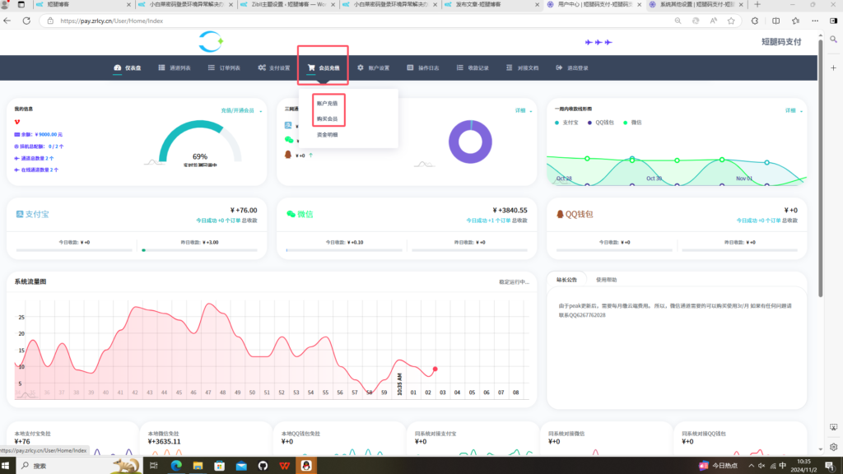This screenshot has width=843, height=474.
Task: Click the edge sidebar search icon
Action: pyautogui.click(x=833, y=39)
